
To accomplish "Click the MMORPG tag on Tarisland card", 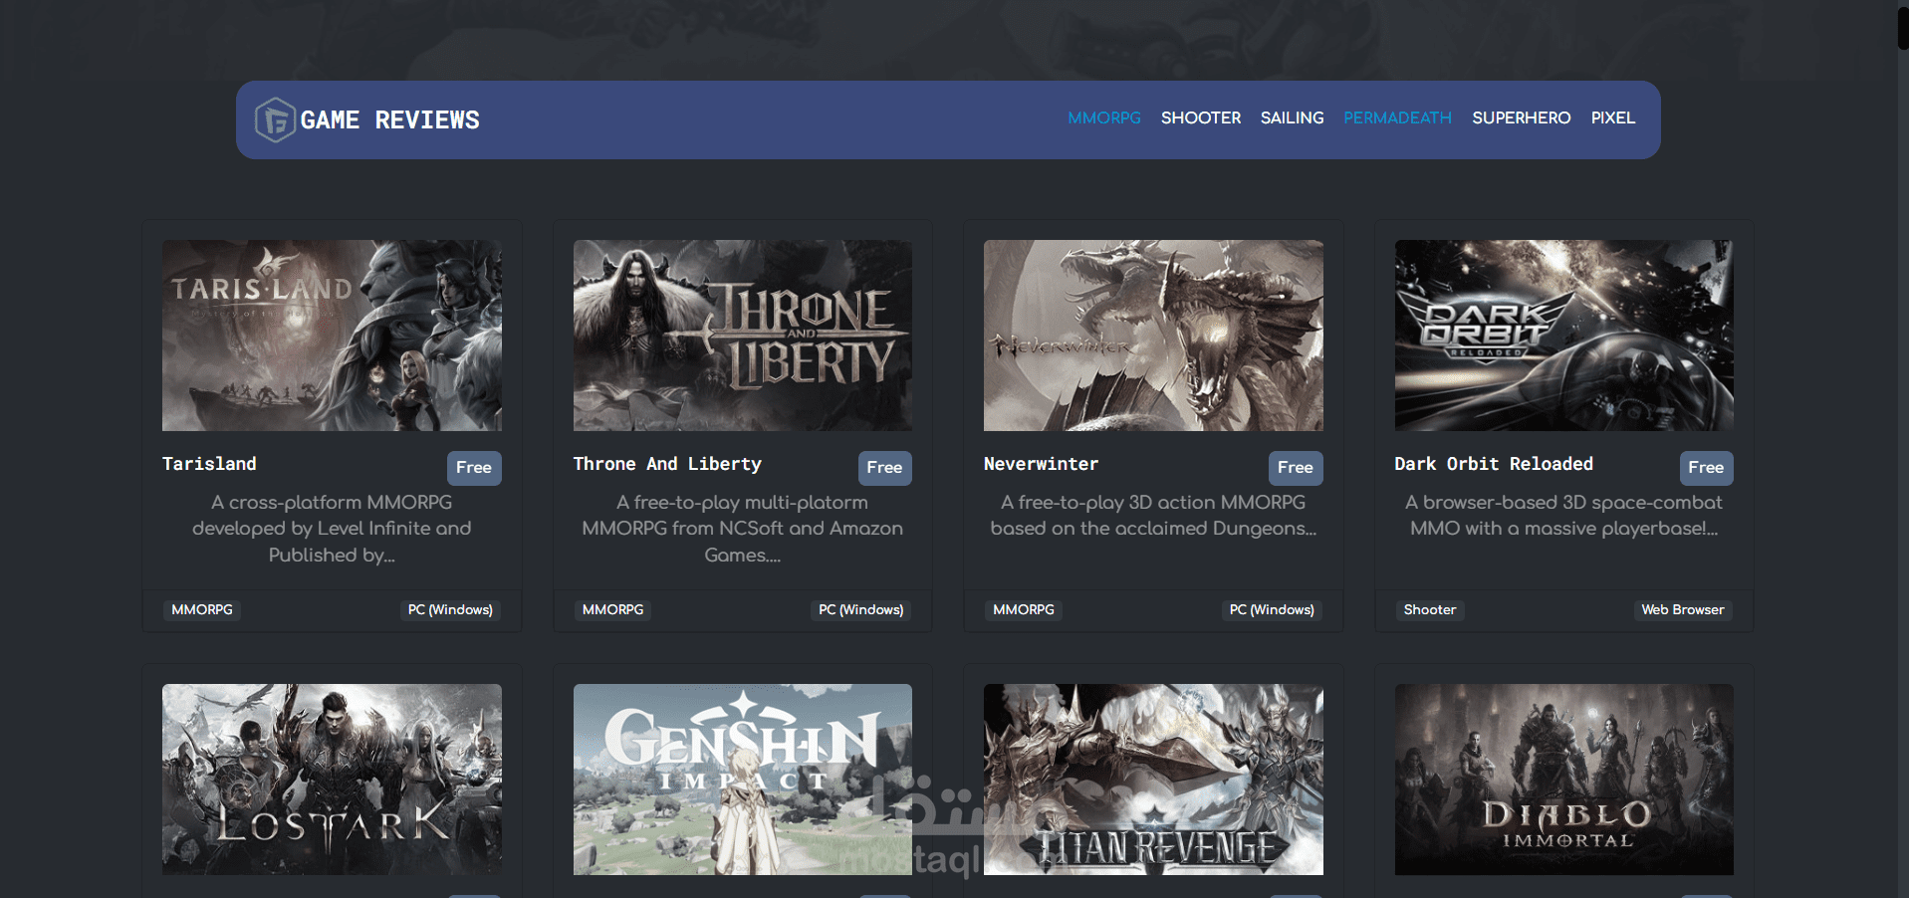I will pyautogui.click(x=202, y=609).
